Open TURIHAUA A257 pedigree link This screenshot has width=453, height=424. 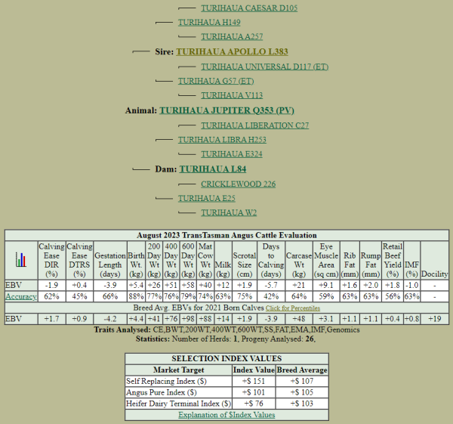tap(232, 37)
